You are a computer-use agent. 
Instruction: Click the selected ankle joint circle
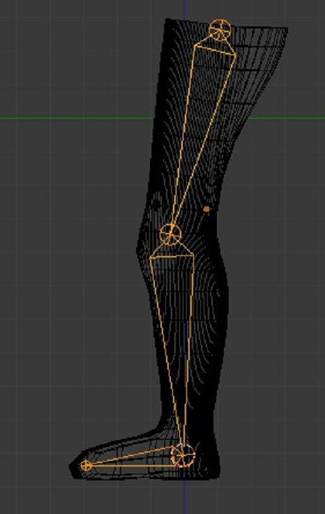coord(183,455)
